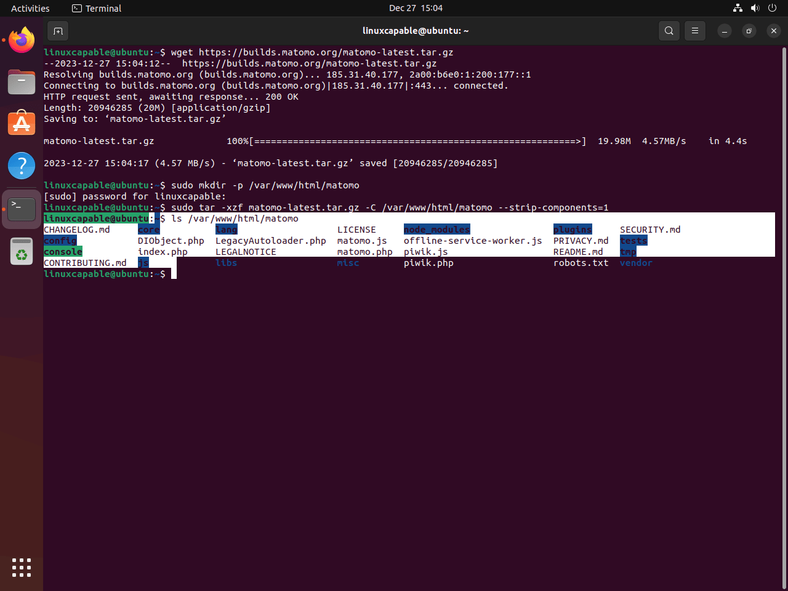This screenshot has width=788, height=591.
Task: Click PRIVACY.md in the listing
Action: tap(581, 241)
